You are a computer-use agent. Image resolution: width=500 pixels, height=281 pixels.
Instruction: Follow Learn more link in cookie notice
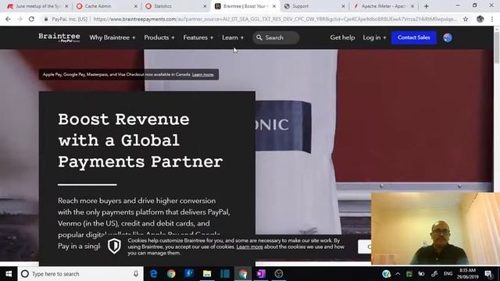250,247
